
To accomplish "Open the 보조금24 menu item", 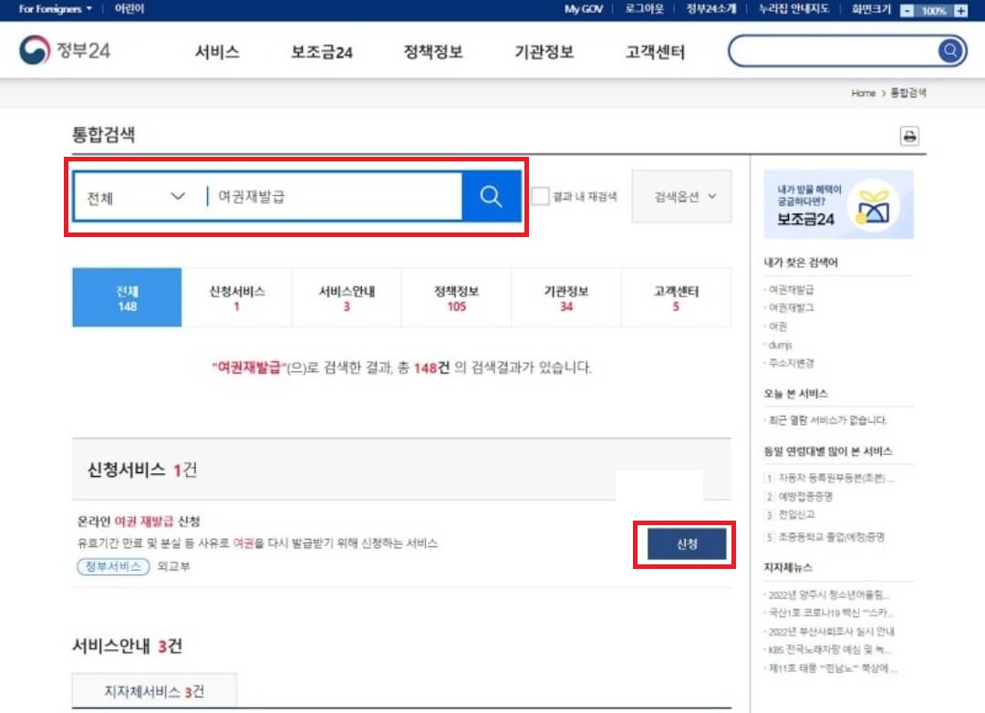I will (321, 52).
